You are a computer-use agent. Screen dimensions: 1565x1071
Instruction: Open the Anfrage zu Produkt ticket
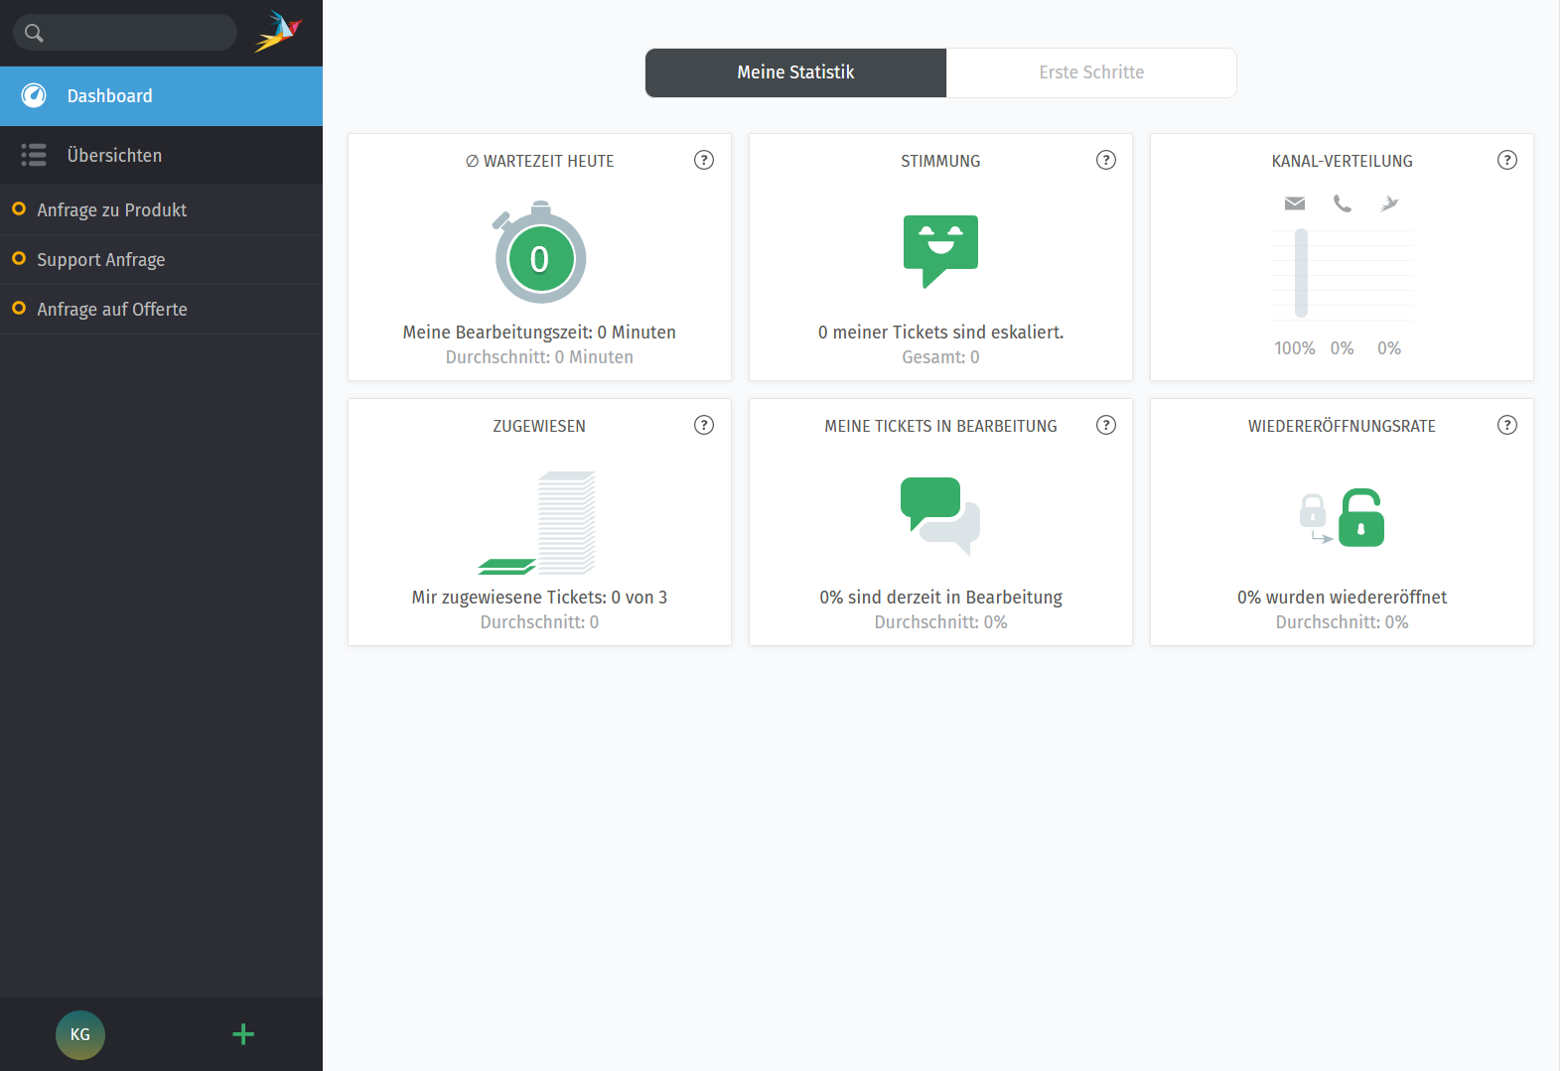click(112, 210)
